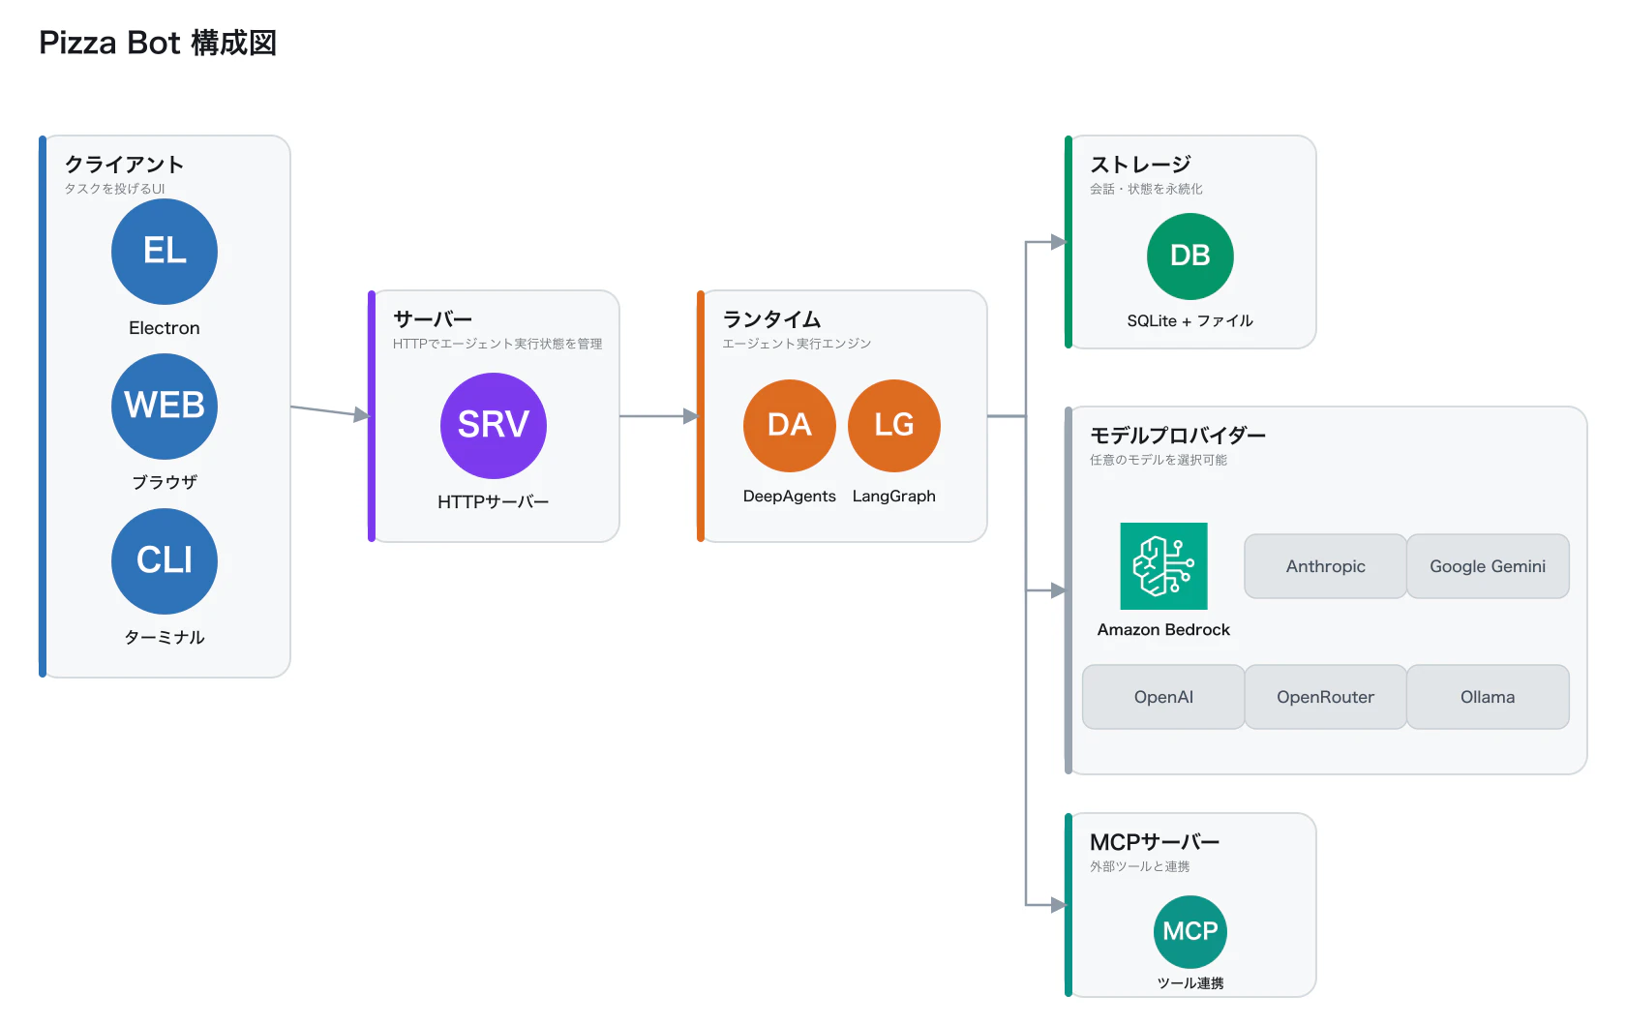This screenshot has height=1026, width=1626.
Task: Click the 任意のモデルを選択可能 subtitle
Action: 1159,460
